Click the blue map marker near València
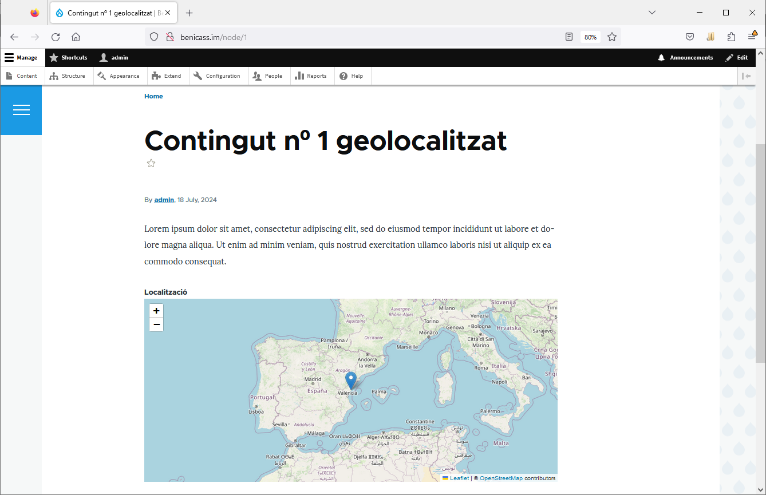 tap(351, 381)
